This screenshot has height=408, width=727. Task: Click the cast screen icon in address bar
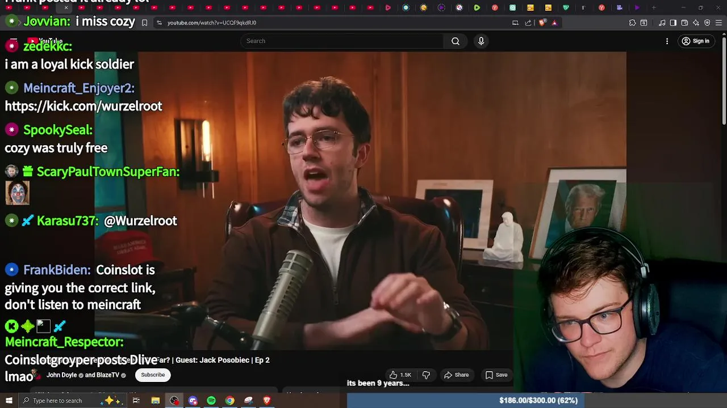(x=515, y=23)
